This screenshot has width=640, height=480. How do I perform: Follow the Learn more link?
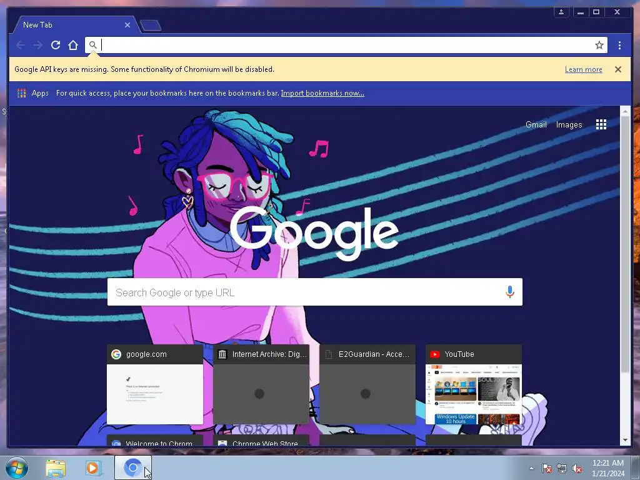583,69
